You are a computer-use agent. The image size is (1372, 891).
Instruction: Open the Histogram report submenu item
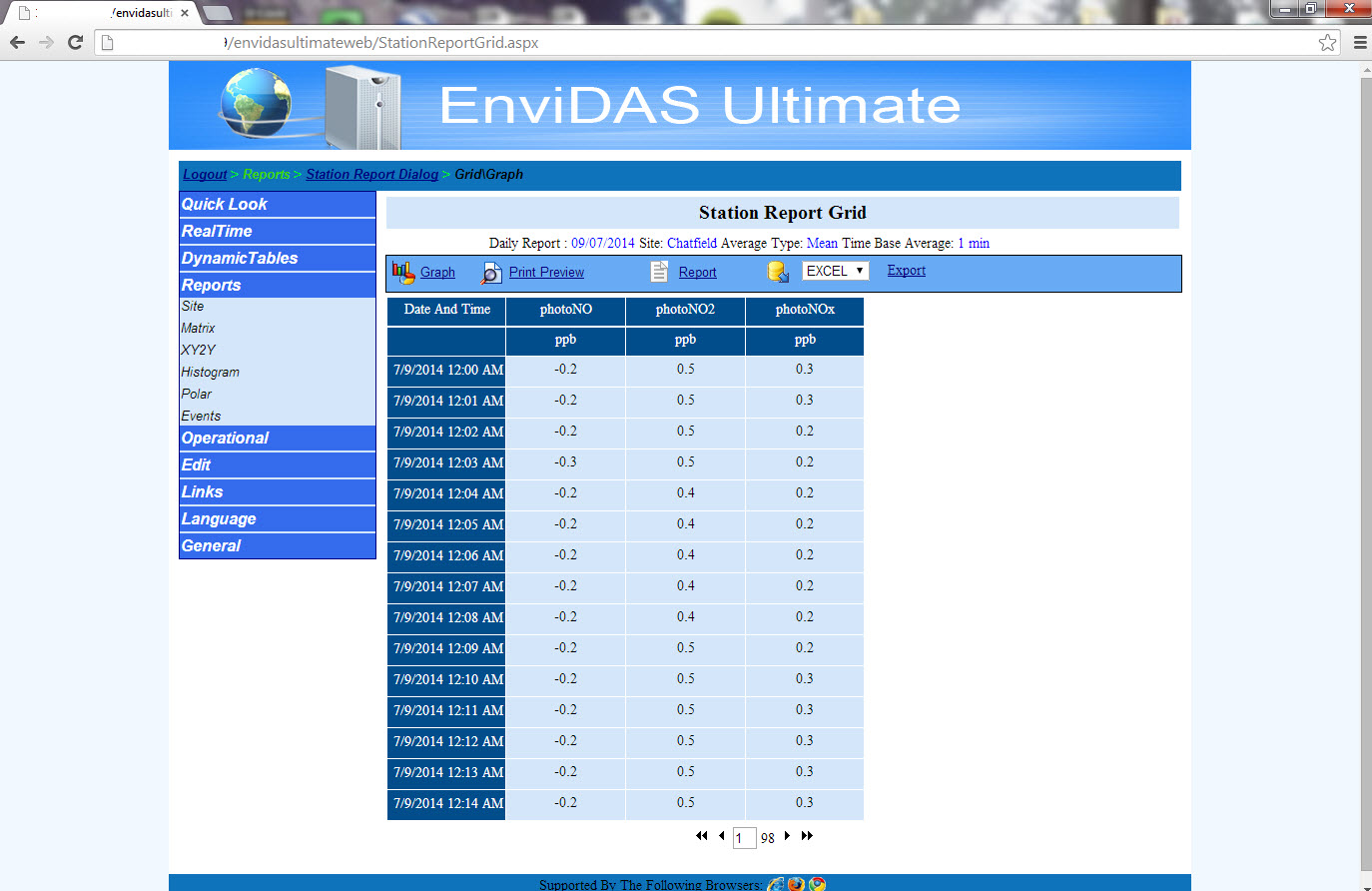coord(211,372)
